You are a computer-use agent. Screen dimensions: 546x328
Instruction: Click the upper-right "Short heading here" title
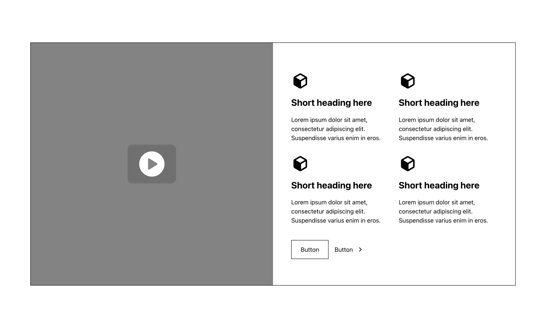(x=439, y=103)
